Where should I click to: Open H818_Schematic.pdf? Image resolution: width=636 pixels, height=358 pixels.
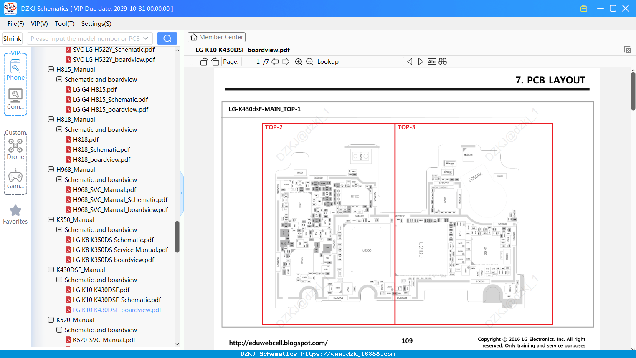[x=101, y=149]
